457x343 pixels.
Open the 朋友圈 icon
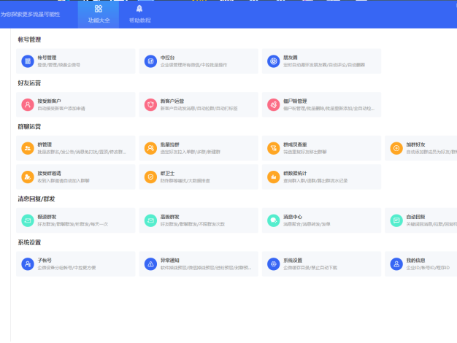(x=273, y=61)
